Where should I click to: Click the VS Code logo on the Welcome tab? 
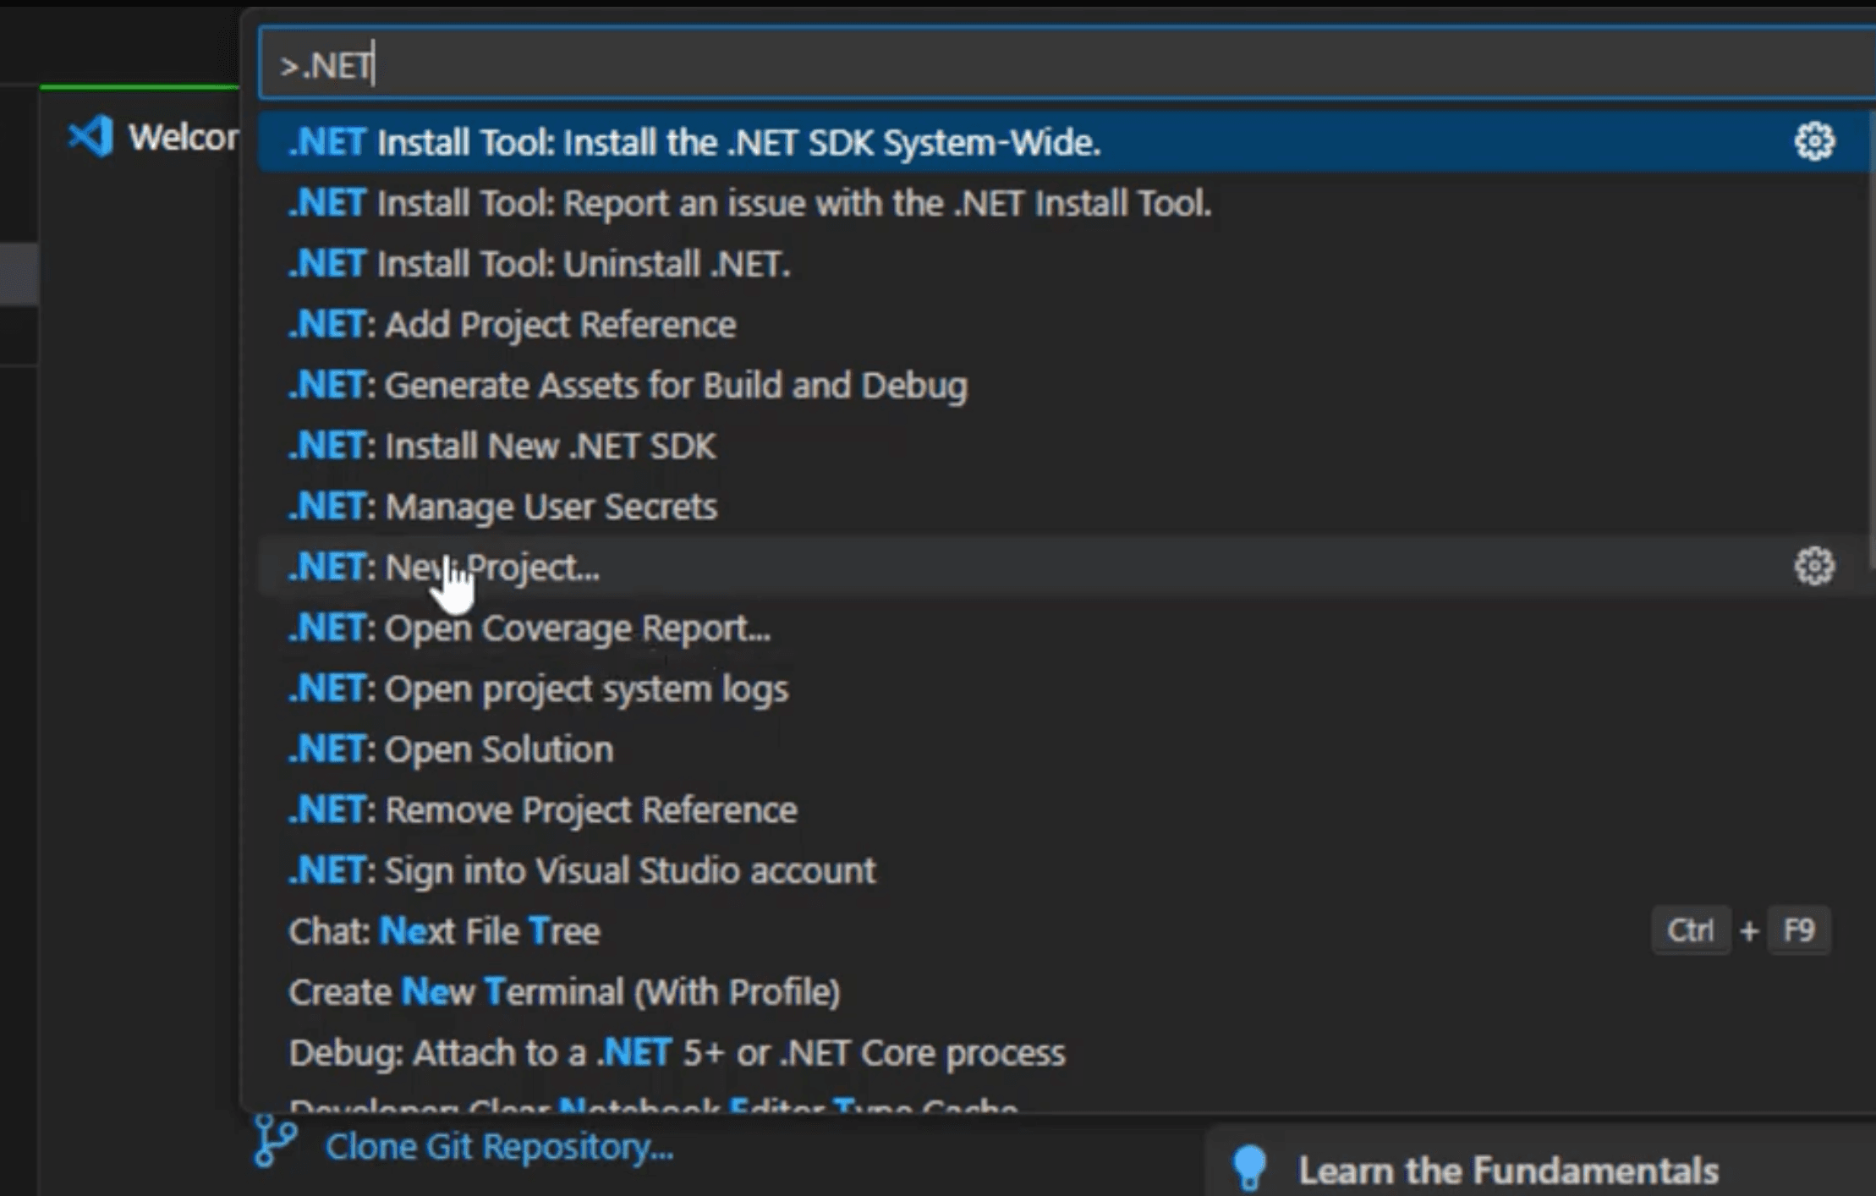point(91,135)
